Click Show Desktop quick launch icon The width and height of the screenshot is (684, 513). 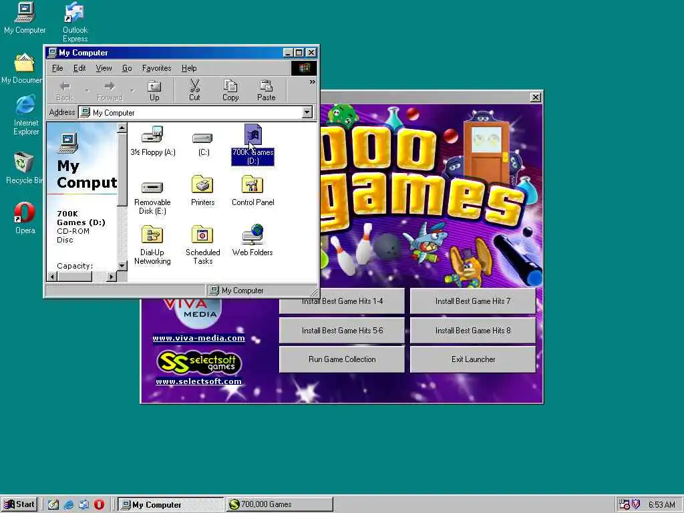pos(53,505)
